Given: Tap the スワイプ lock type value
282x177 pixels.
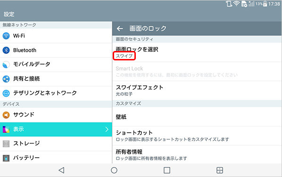Looking at the screenshot, I should tap(124, 56).
